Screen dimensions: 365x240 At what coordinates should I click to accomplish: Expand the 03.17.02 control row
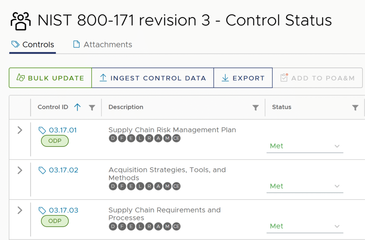click(20, 170)
